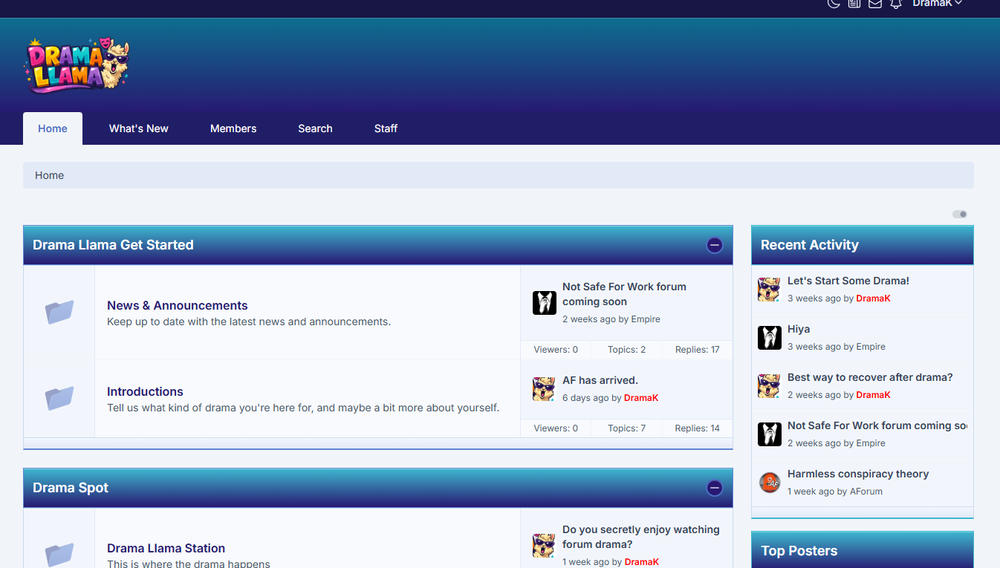Click the 'Replies: 17' stat

(698, 350)
